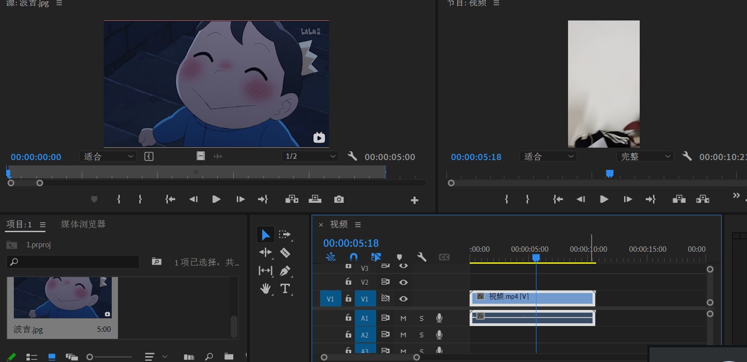Screen dimensions: 747x362
Task: Add a marker in the timeline header
Action: click(x=399, y=257)
